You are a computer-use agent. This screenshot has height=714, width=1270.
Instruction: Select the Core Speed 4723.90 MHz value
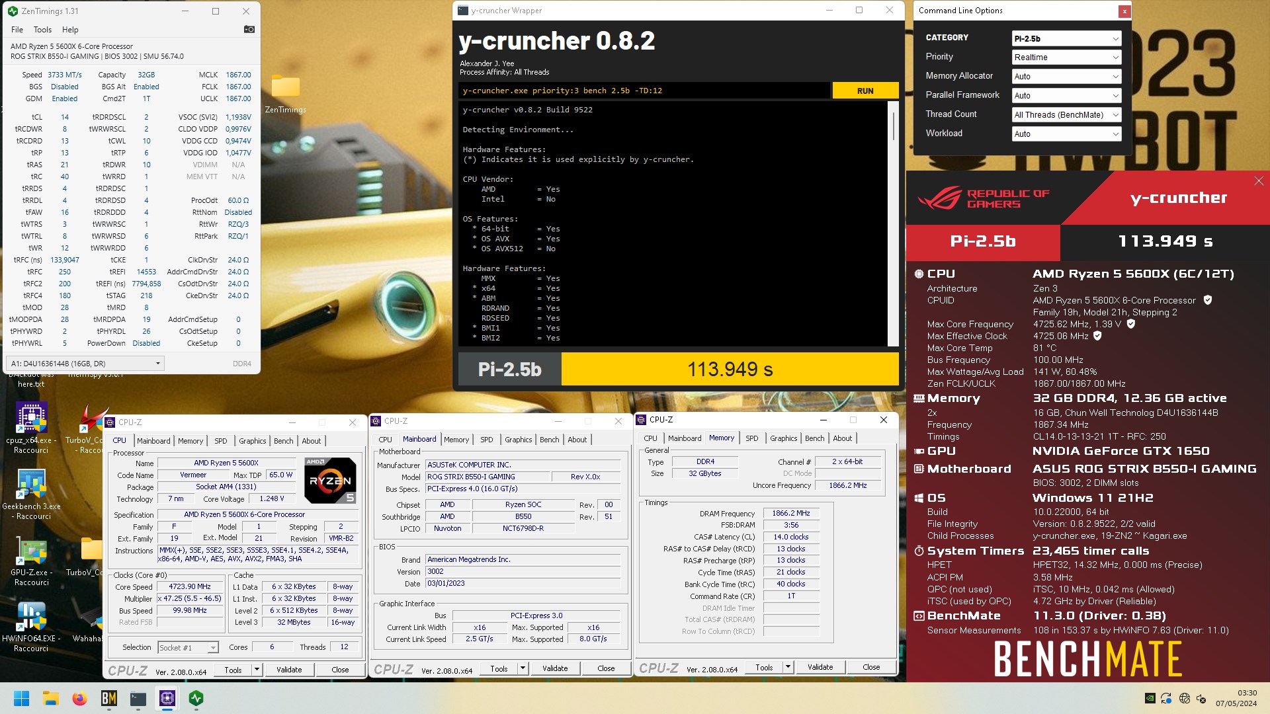pyautogui.click(x=190, y=586)
